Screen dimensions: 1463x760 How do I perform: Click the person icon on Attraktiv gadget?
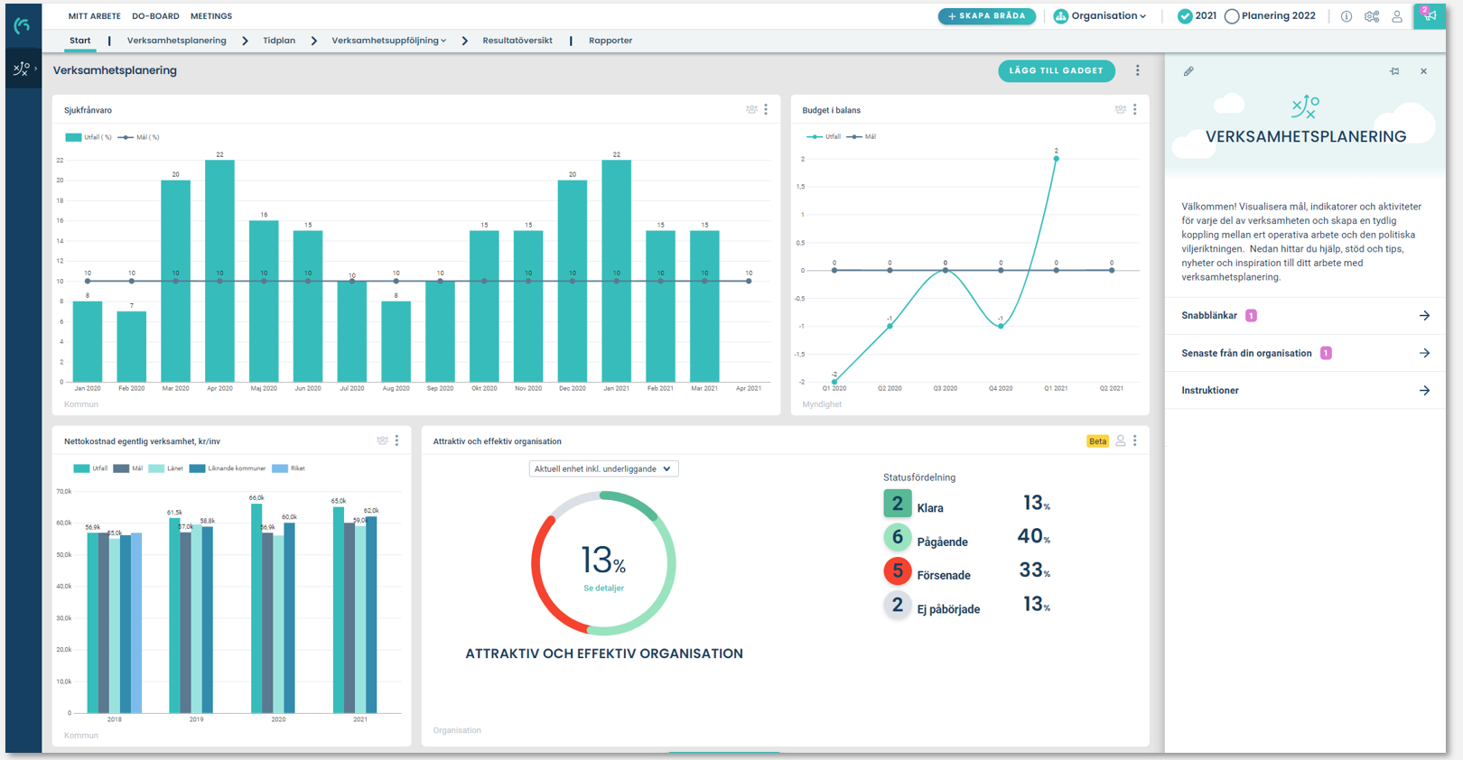(1121, 440)
